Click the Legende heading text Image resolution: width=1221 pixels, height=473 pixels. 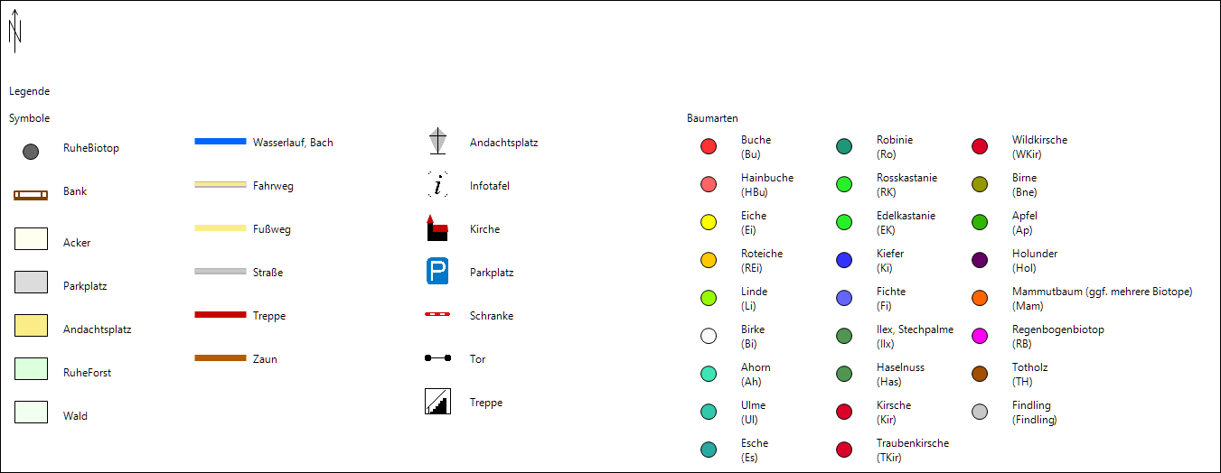30,91
